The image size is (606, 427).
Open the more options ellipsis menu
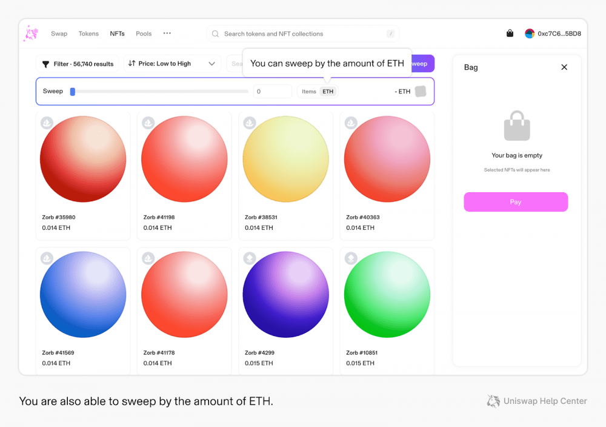point(167,33)
